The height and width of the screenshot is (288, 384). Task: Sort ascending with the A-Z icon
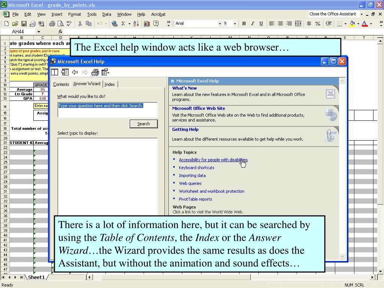(x=136, y=24)
